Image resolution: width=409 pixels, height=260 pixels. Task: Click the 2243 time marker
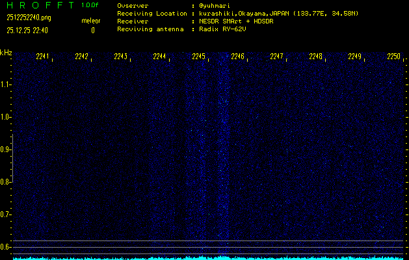pyautogui.click(x=120, y=57)
